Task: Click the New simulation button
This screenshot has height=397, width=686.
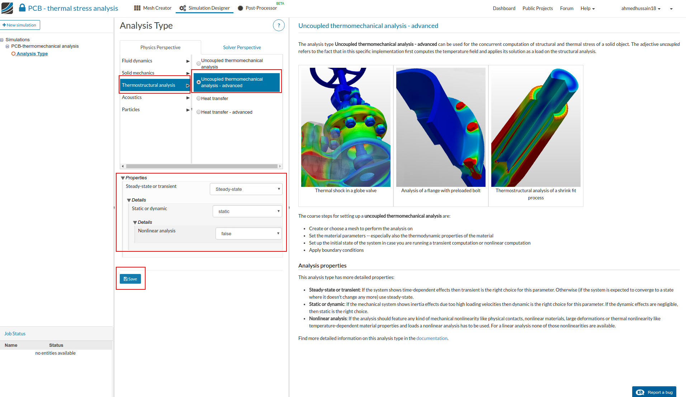Action: pyautogui.click(x=20, y=25)
